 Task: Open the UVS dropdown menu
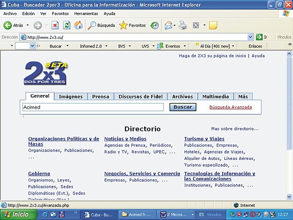[x=153, y=46]
